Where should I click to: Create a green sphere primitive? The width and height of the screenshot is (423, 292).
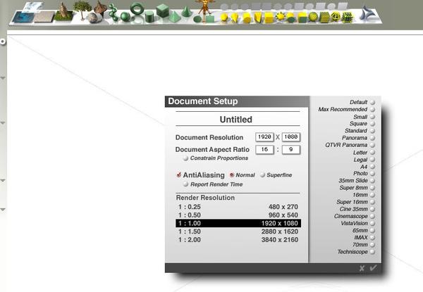(125, 17)
